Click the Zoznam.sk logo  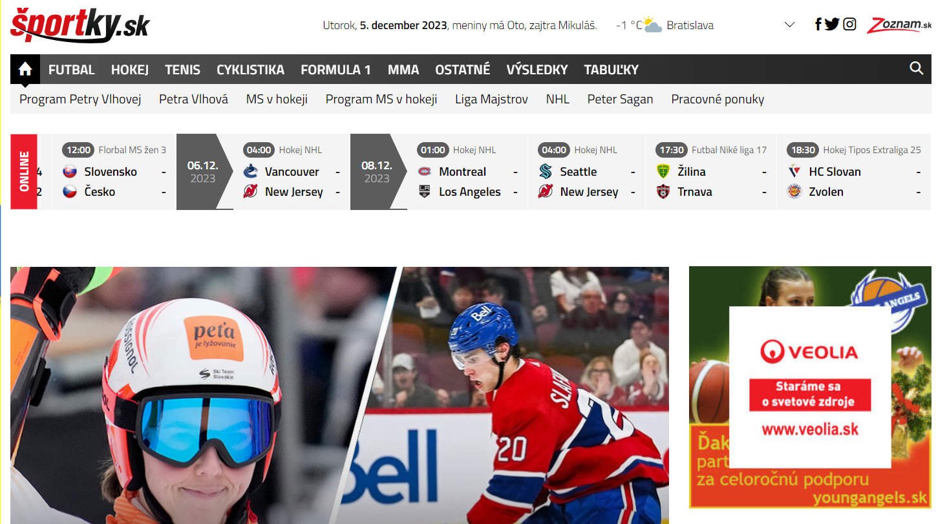[899, 25]
